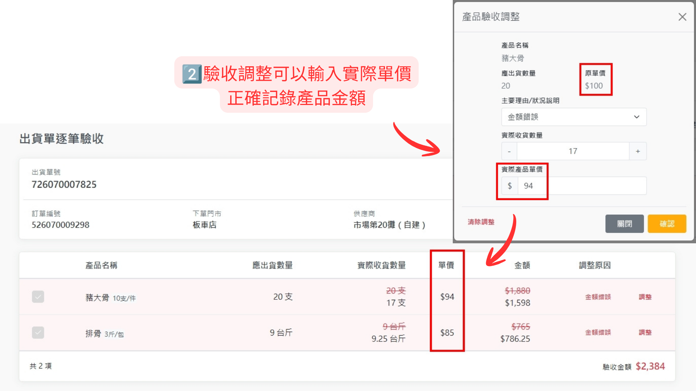Click the quantity field showing 17
696x391 pixels.
[x=573, y=151]
